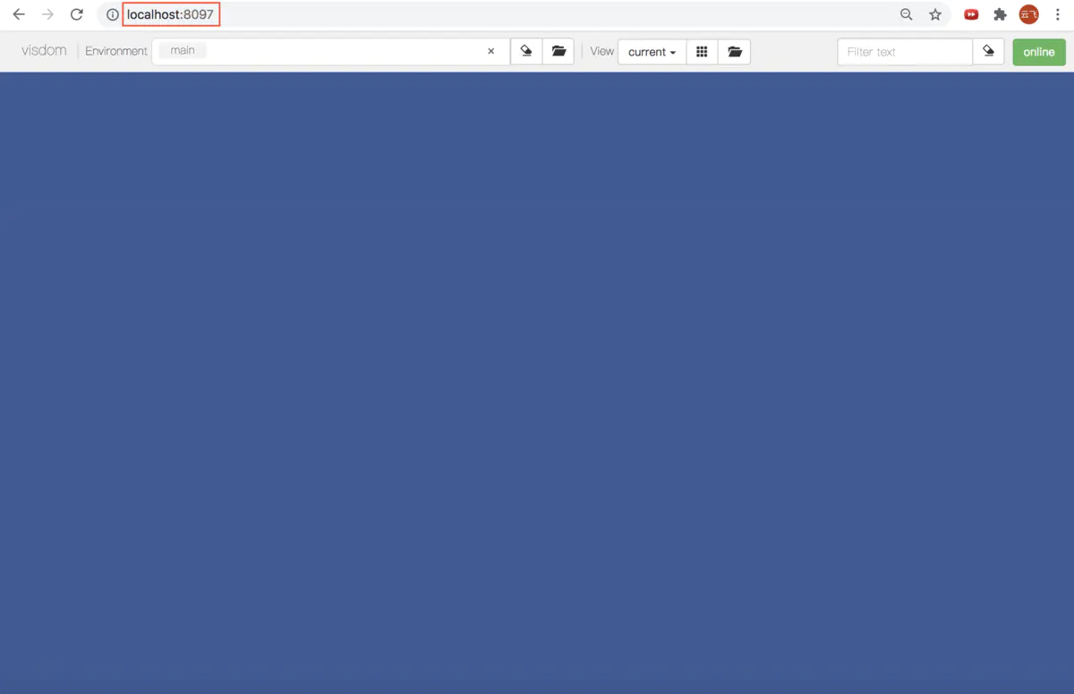
Task: Click the back navigation arrow
Action: tap(18, 14)
